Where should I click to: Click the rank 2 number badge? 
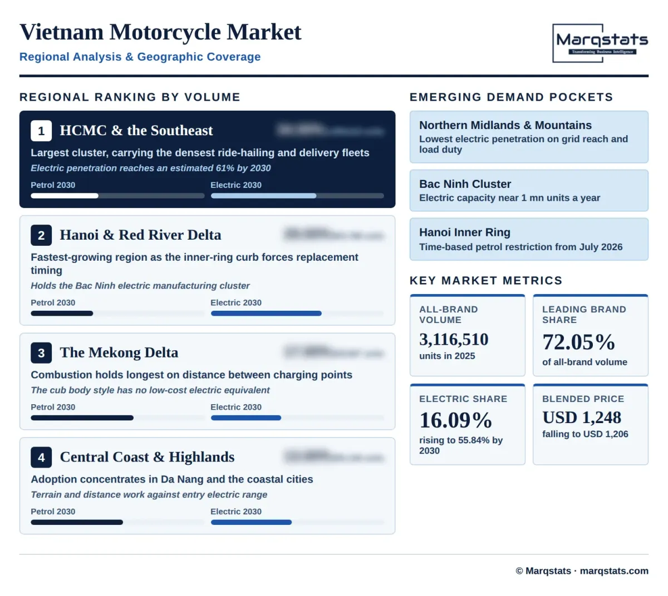tap(41, 235)
